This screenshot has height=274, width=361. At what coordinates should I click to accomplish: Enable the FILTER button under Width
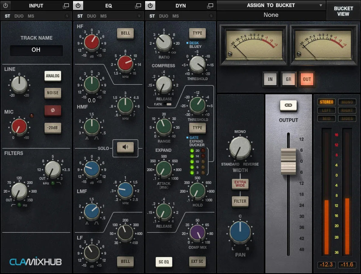pyautogui.click(x=240, y=201)
